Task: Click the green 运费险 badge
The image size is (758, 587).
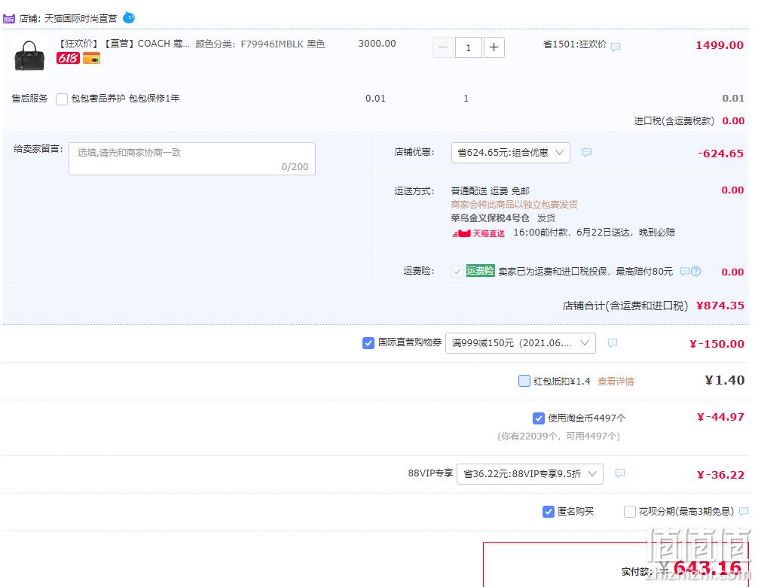Action: click(x=480, y=271)
